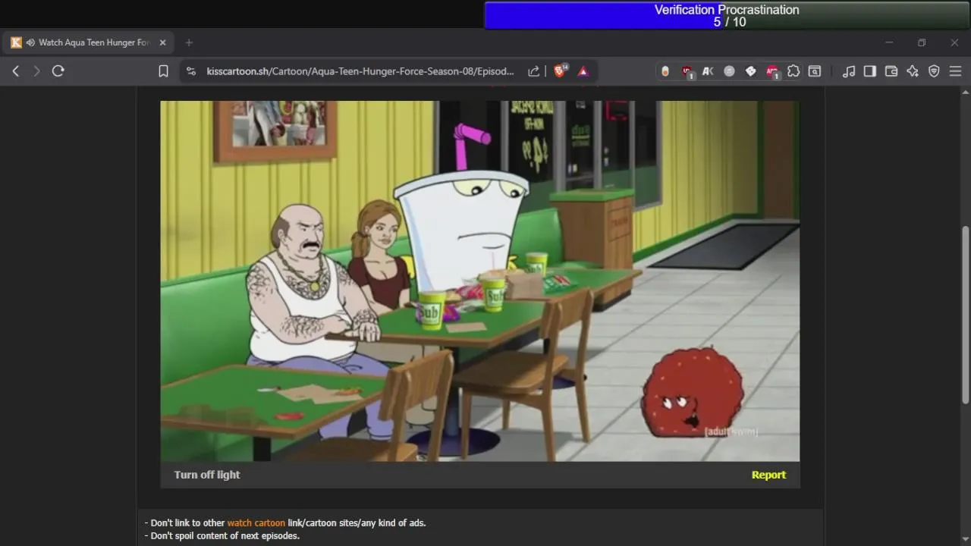The height and width of the screenshot is (546, 971).
Task: Open the browser hamburger main menu
Action: click(955, 71)
